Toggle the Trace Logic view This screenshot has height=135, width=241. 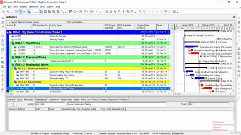[x=29, y=12]
